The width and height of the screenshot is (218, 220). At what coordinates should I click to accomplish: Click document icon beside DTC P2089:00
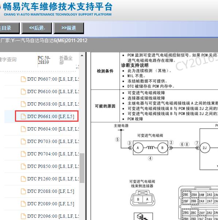coord(23,204)
